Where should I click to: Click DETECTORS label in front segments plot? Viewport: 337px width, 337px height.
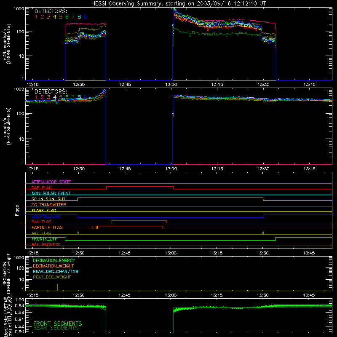pos(51,11)
